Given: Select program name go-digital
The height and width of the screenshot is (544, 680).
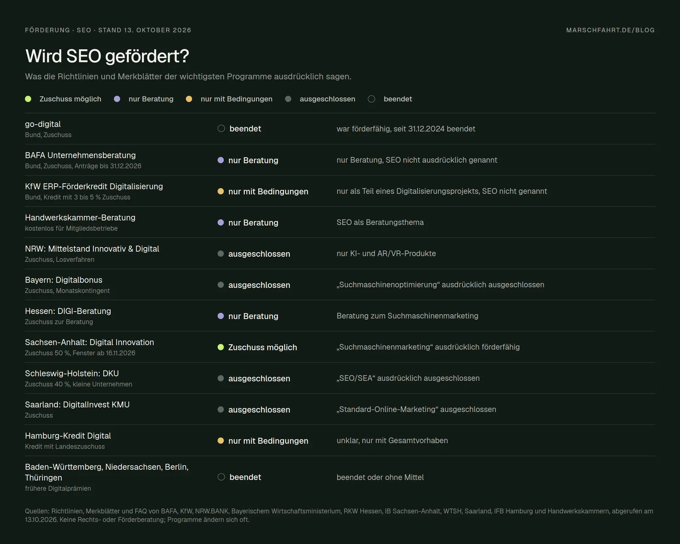Looking at the screenshot, I should click(43, 124).
